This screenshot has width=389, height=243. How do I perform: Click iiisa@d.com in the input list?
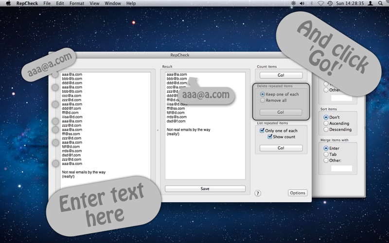tap(72, 117)
